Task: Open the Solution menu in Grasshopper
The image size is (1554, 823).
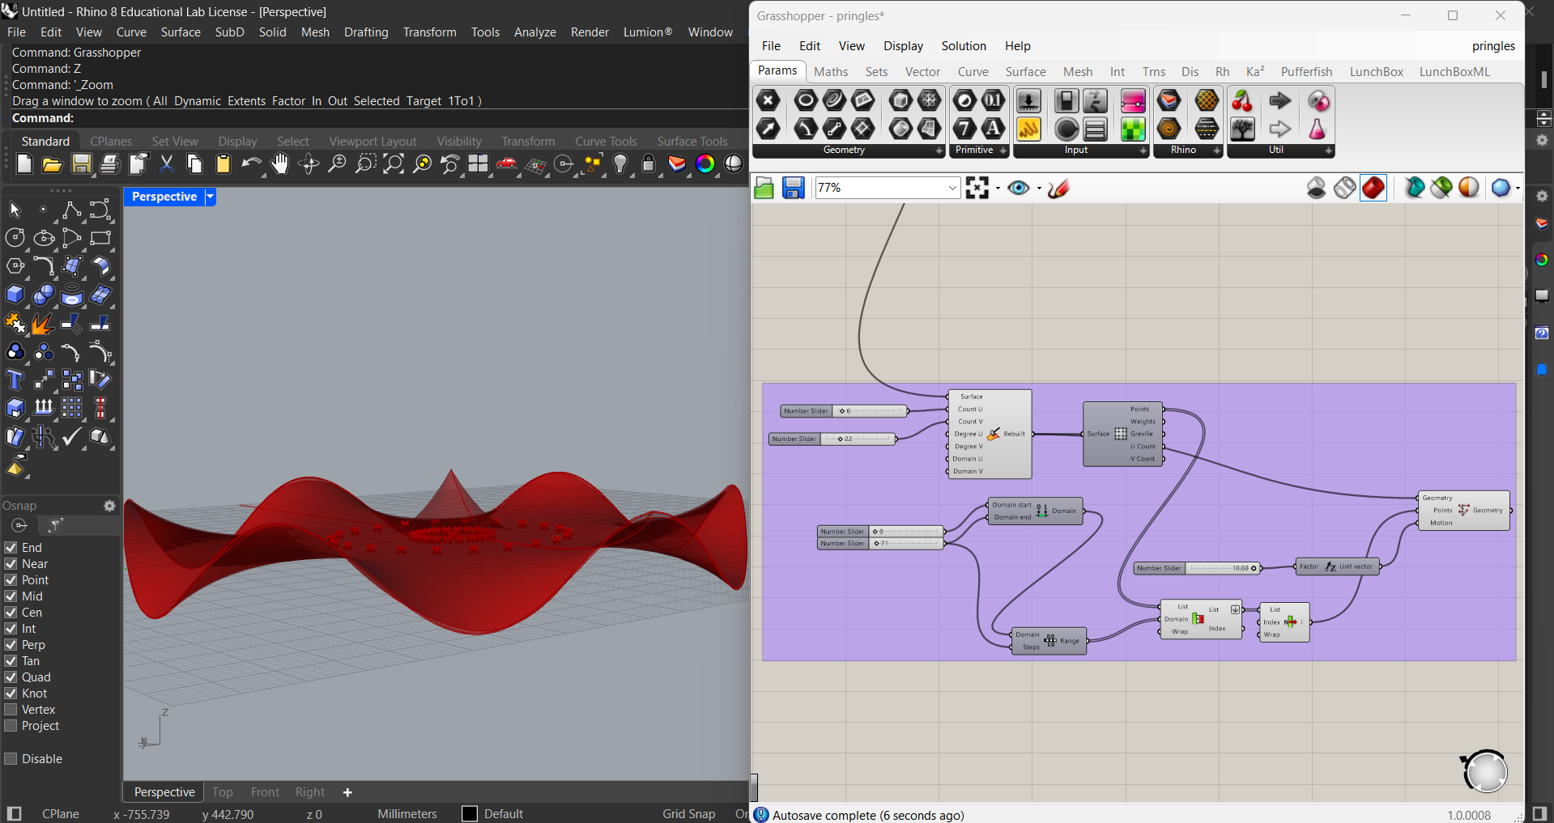Action: [x=963, y=46]
